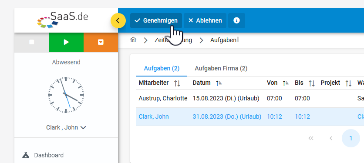
Task: Sort by Von column sort icon
Action: click(x=286, y=83)
